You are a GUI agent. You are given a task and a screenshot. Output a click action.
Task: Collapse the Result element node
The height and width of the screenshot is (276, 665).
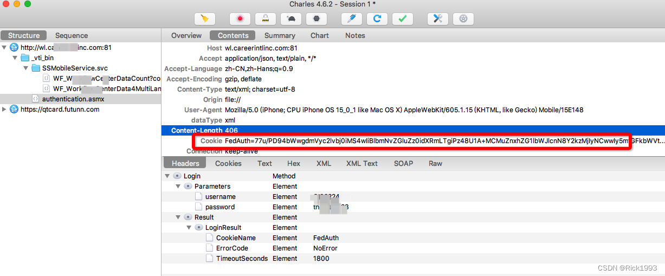[178, 217]
